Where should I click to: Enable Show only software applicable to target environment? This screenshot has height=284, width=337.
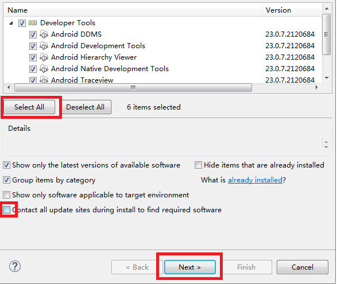click(6, 195)
